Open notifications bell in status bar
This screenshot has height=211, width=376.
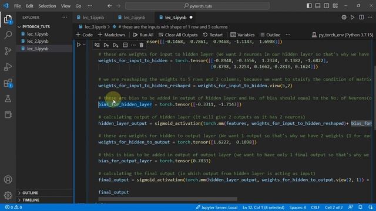360,207
